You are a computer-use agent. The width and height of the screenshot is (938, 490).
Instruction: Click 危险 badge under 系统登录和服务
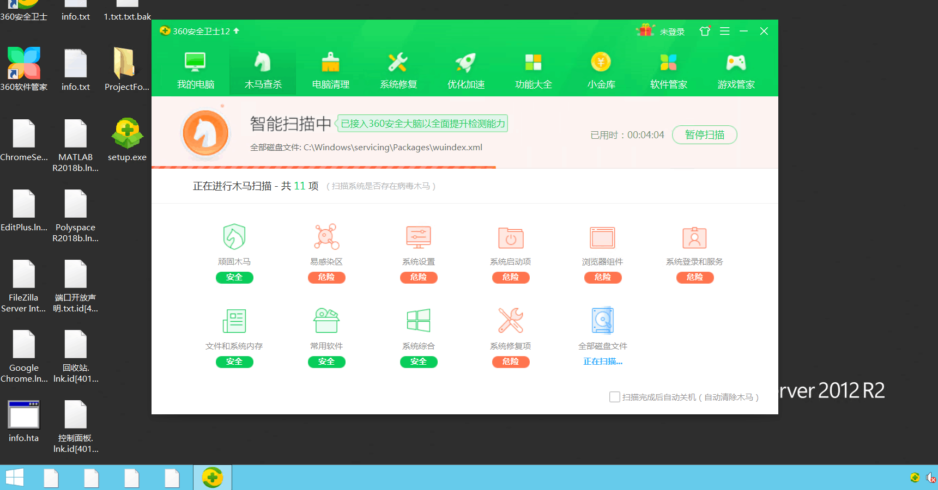coord(695,278)
